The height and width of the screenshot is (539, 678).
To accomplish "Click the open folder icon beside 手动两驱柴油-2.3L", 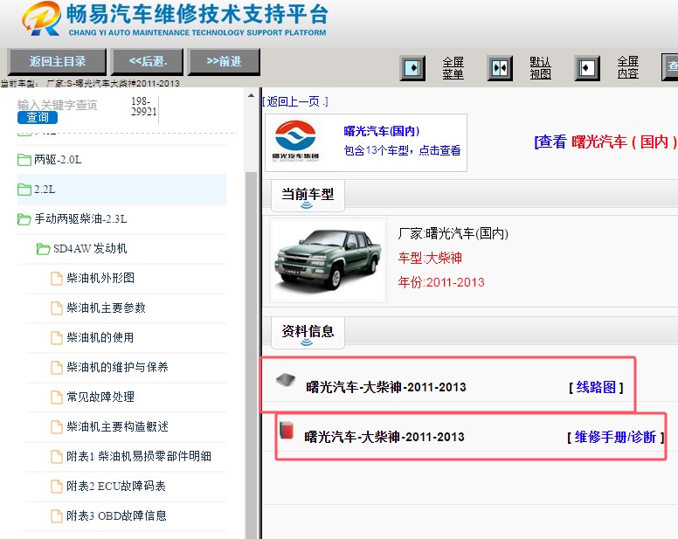I will [x=24, y=219].
